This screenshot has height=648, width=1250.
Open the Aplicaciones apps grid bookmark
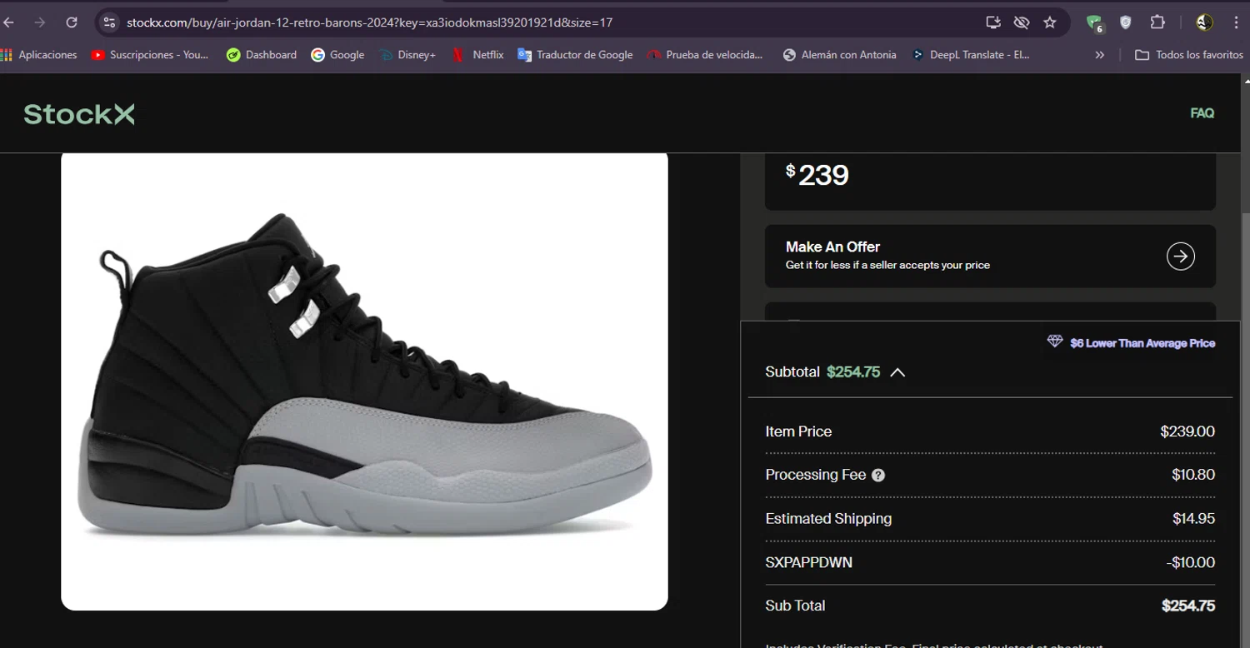(38, 55)
